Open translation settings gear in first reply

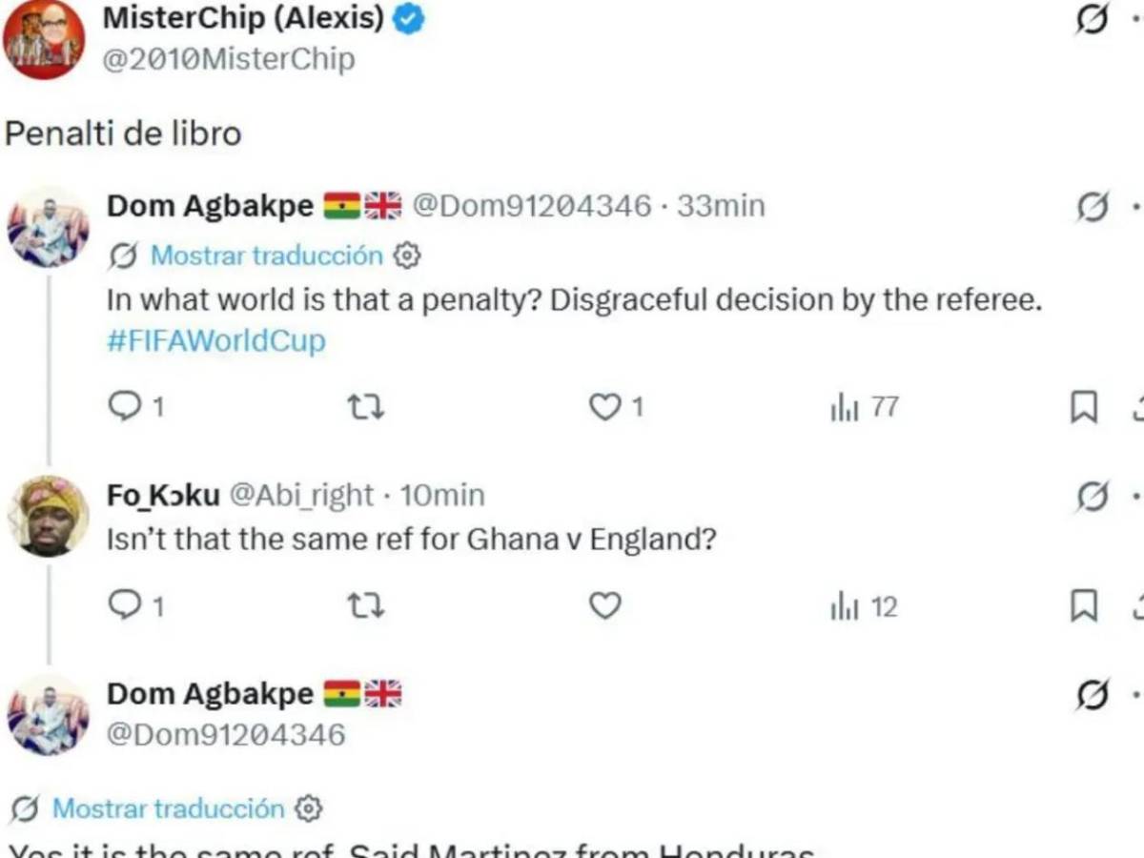pos(407,255)
